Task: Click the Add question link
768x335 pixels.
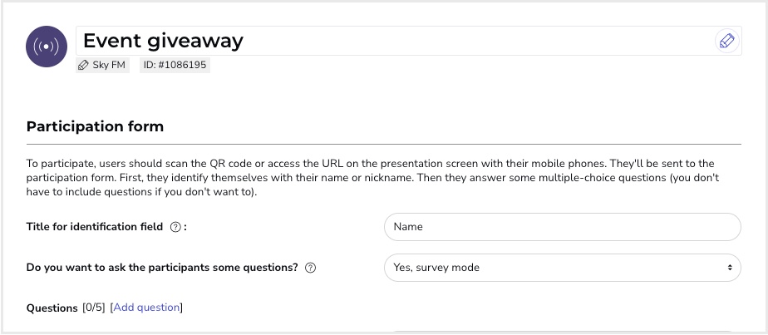Action: 146,308
